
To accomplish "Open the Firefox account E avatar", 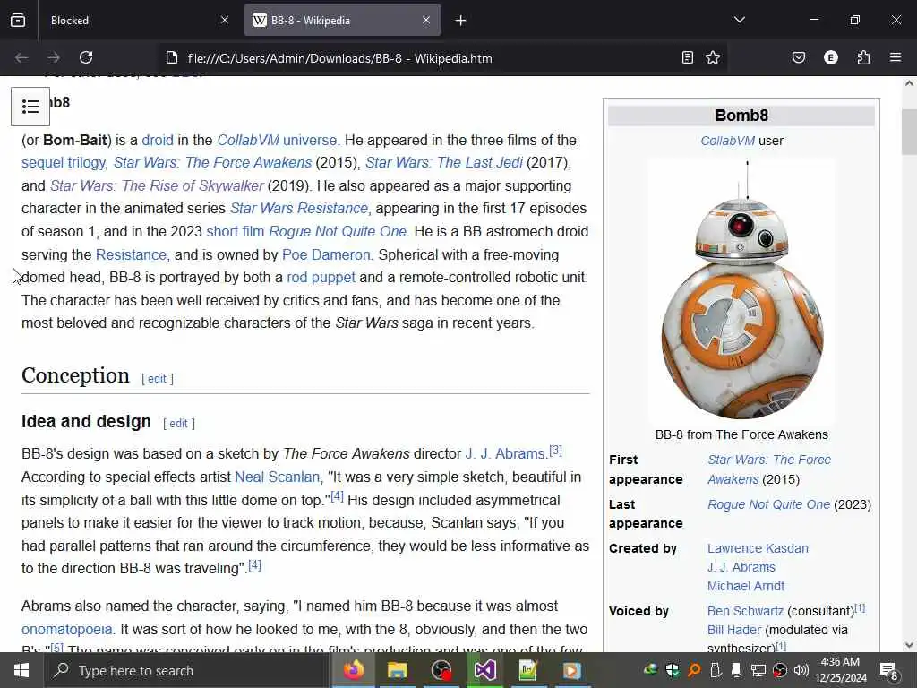I will point(831,57).
